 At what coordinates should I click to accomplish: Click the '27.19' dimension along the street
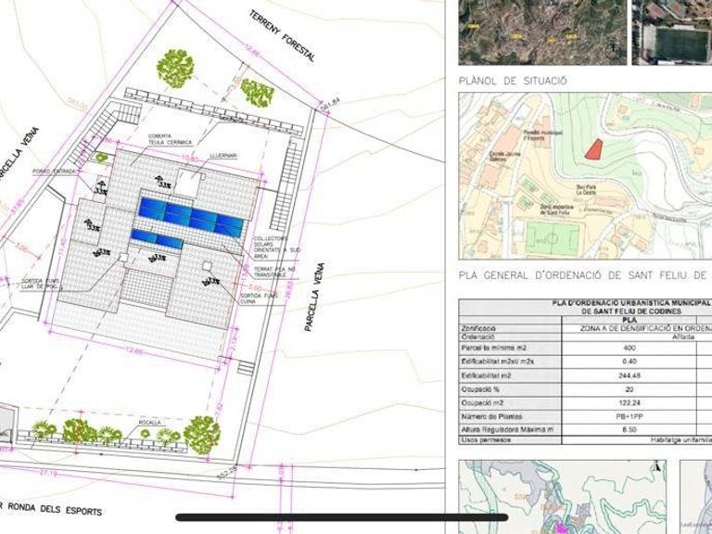coord(48,474)
